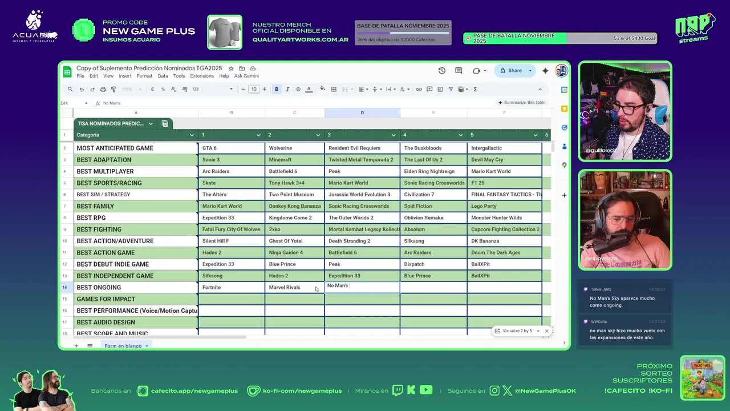The width and height of the screenshot is (730, 411).
Task: Open column 3 header dropdown
Action: 394,135
